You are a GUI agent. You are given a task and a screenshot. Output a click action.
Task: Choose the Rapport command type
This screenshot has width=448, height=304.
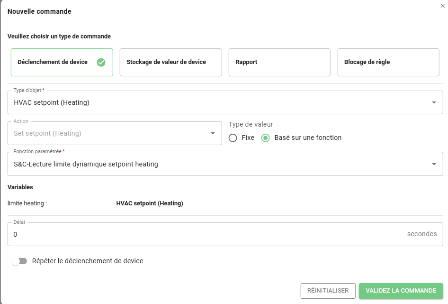tap(279, 62)
